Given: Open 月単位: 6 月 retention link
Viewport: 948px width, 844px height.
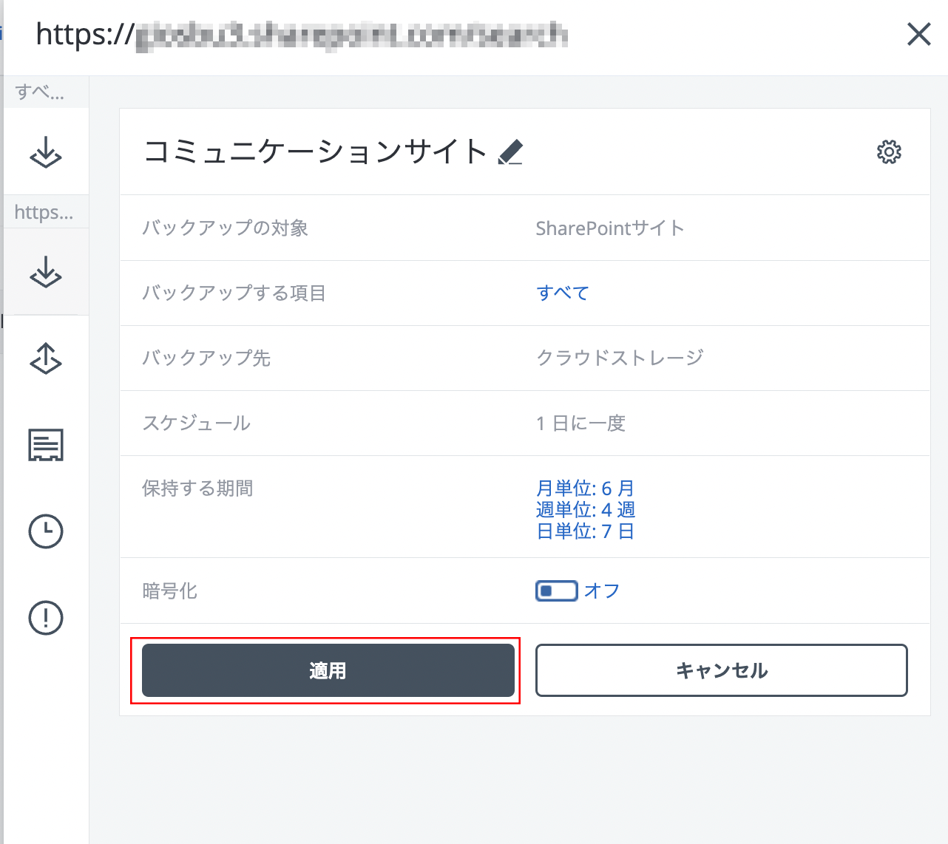Looking at the screenshot, I should tap(585, 489).
